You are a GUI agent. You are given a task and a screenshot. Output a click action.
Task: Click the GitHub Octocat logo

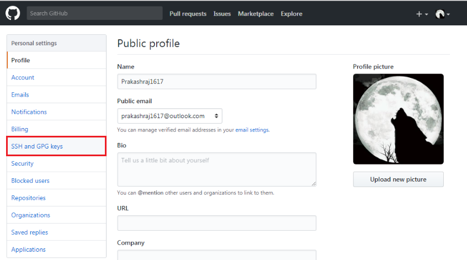(12, 13)
